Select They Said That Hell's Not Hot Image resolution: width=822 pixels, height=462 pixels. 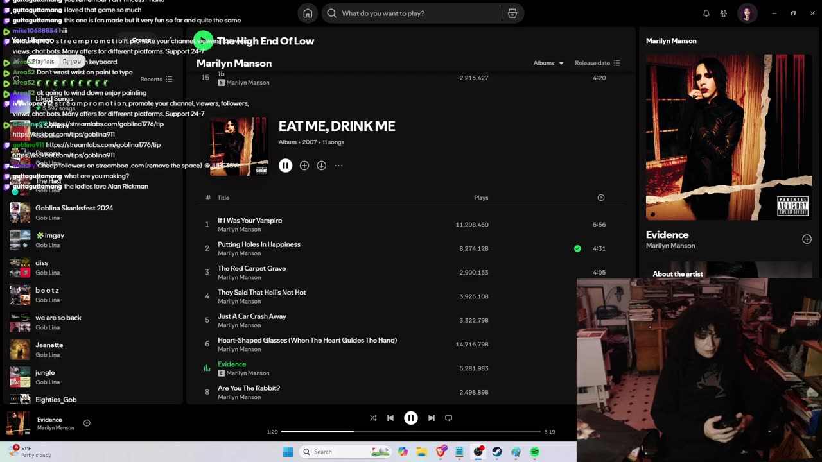262,293
